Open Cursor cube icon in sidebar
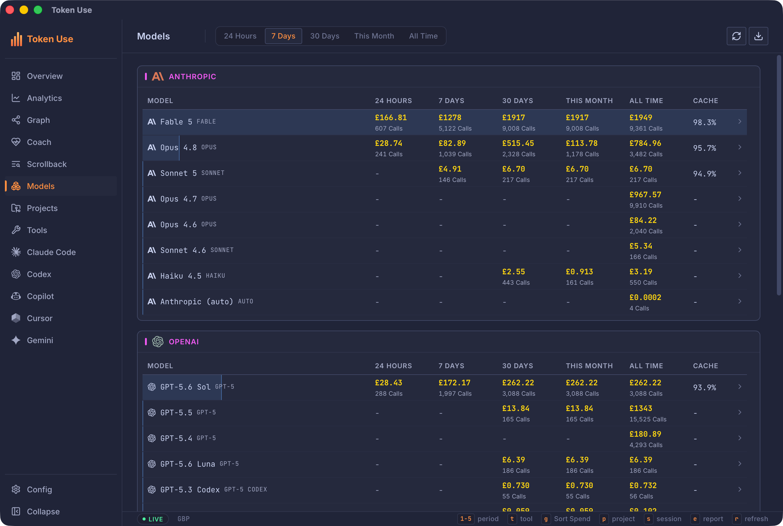 click(x=16, y=318)
